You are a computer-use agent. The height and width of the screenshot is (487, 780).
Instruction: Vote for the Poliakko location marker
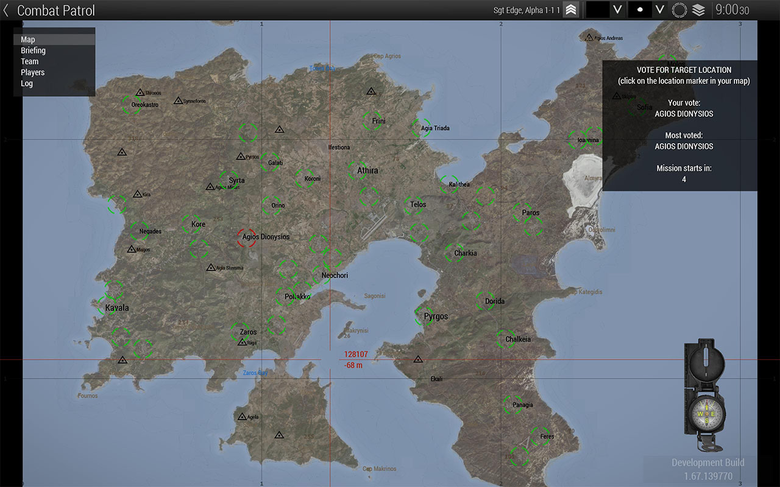pos(285,296)
